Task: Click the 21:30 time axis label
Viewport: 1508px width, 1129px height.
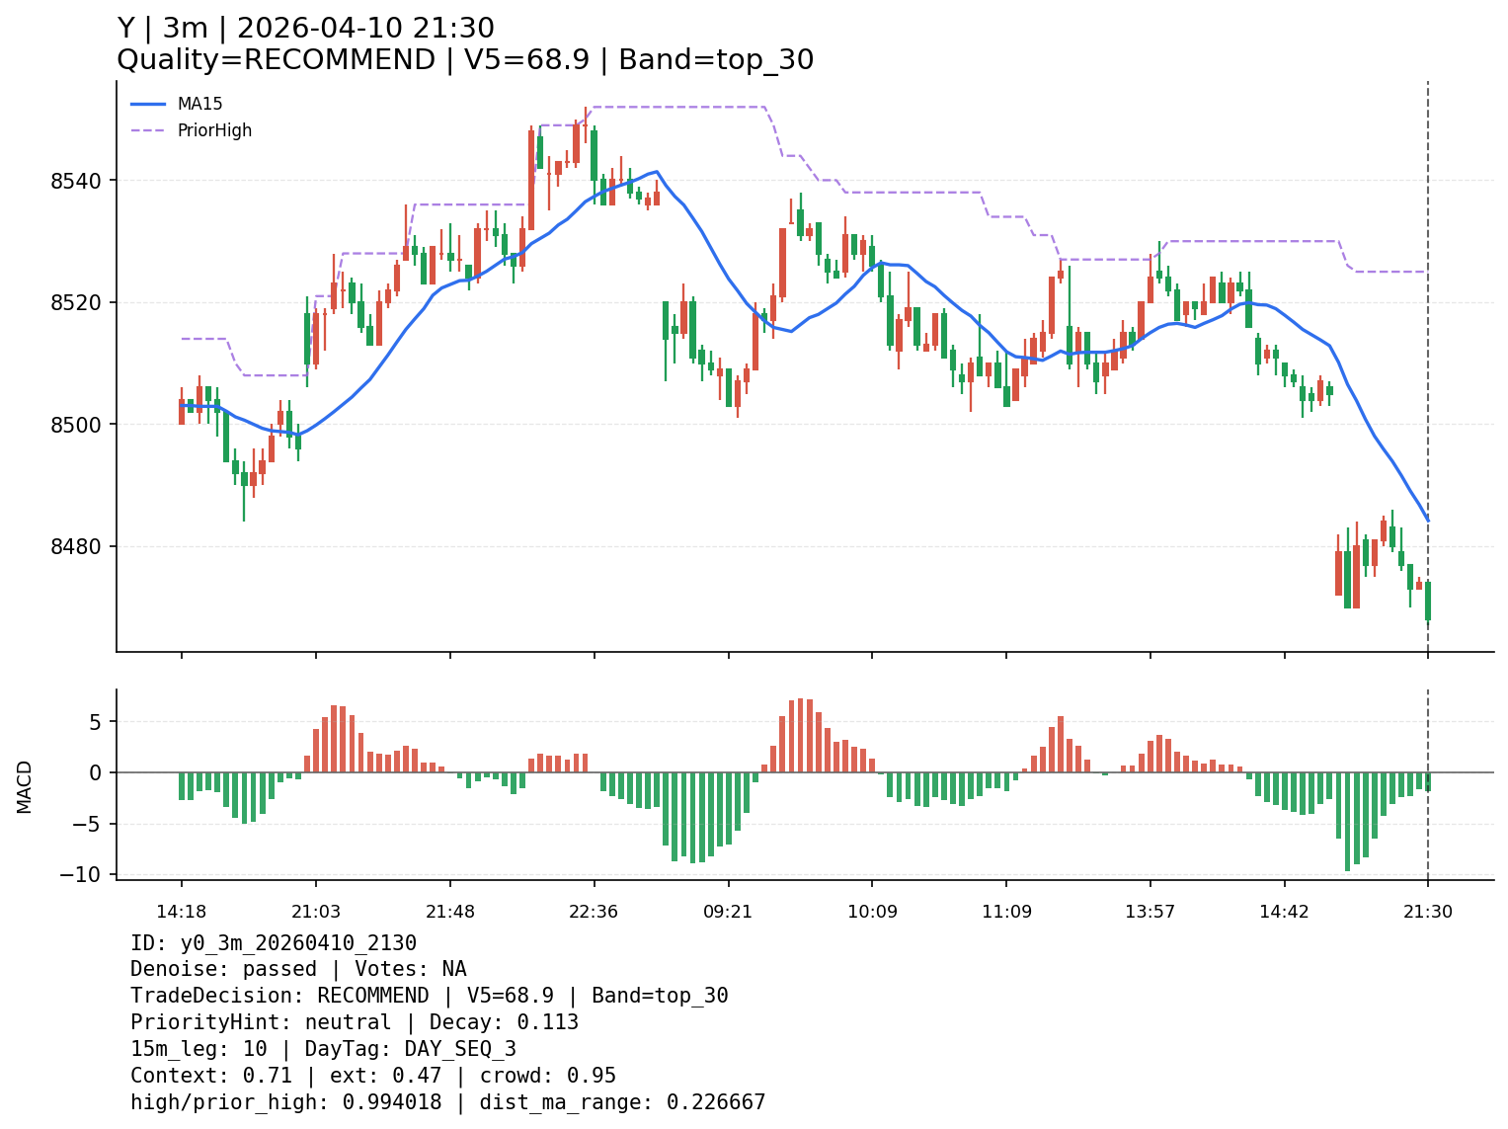Action: pyautogui.click(x=1427, y=912)
